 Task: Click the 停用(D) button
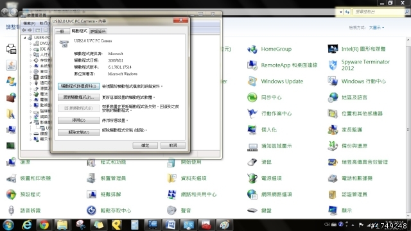[78, 120]
